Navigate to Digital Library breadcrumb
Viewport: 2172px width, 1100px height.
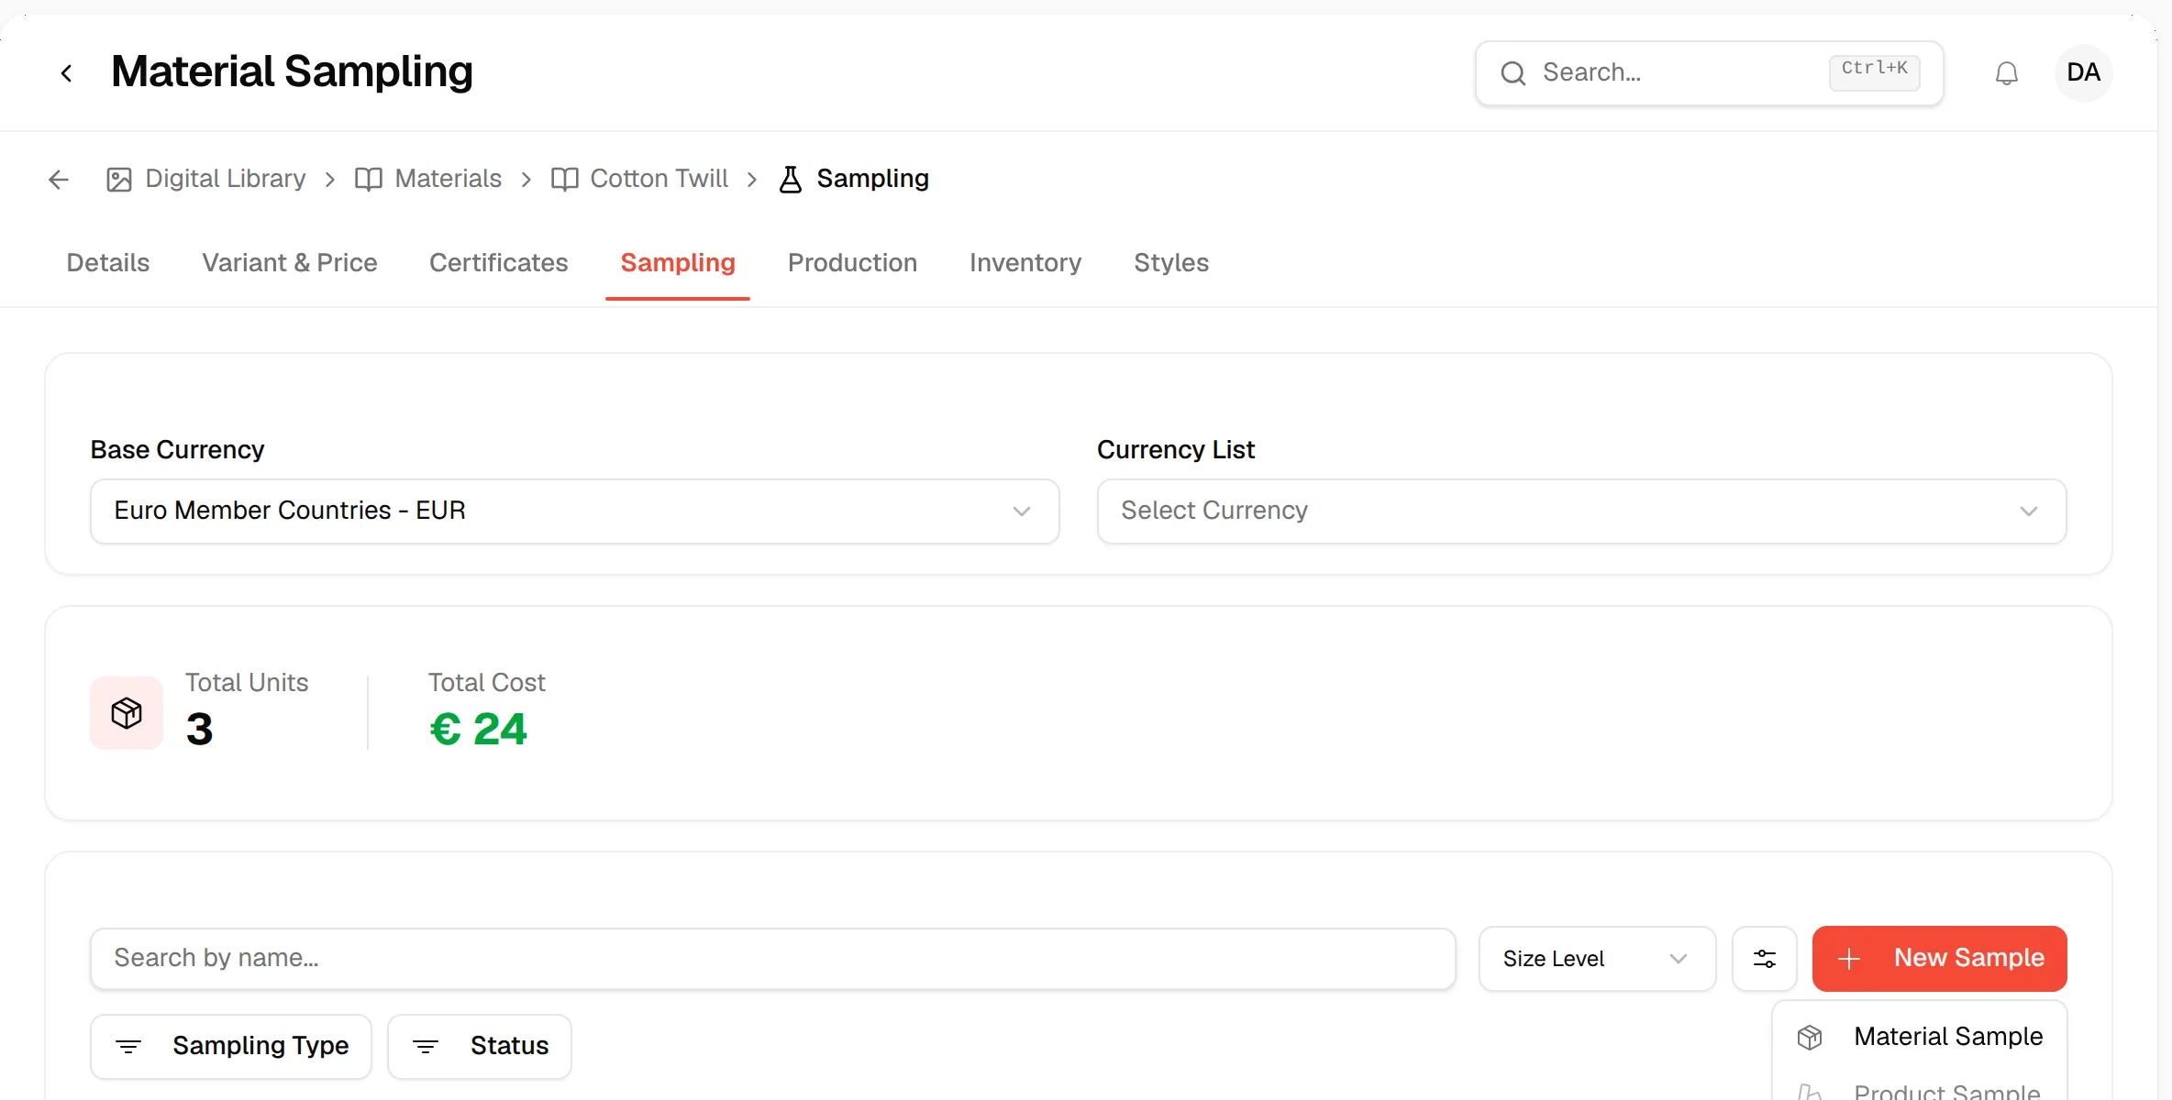[226, 179]
